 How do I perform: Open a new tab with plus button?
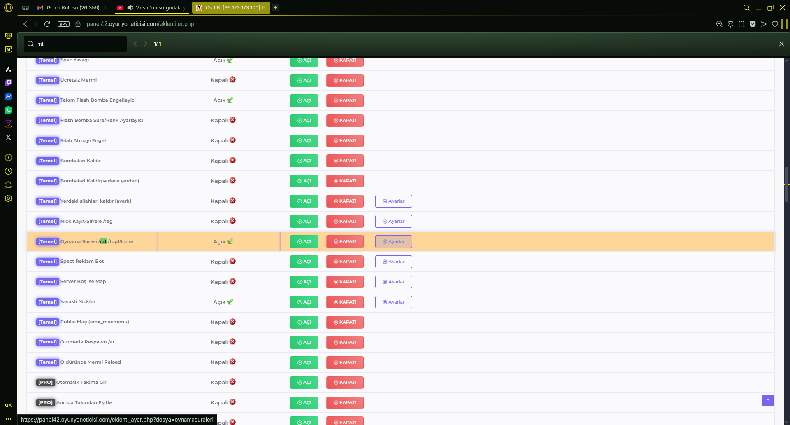(x=276, y=7)
